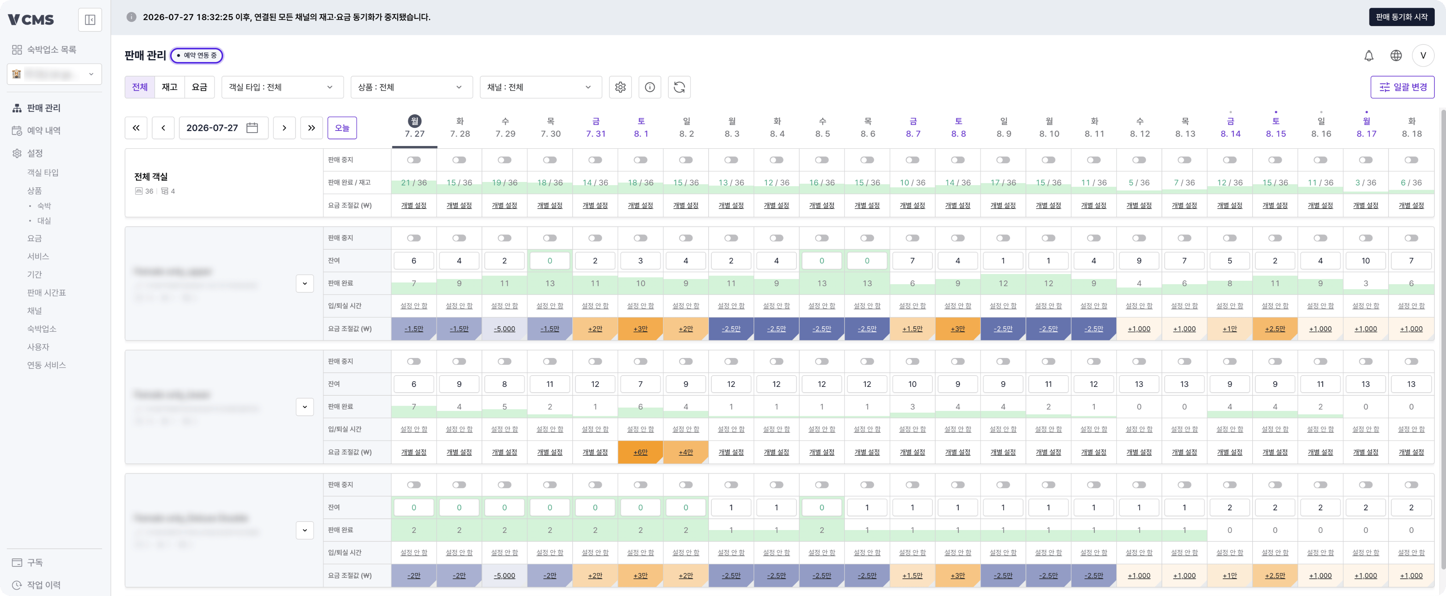Select the 재고 tab
Image resolution: width=1446 pixels, height=596 pixels.
click(169, 87)
